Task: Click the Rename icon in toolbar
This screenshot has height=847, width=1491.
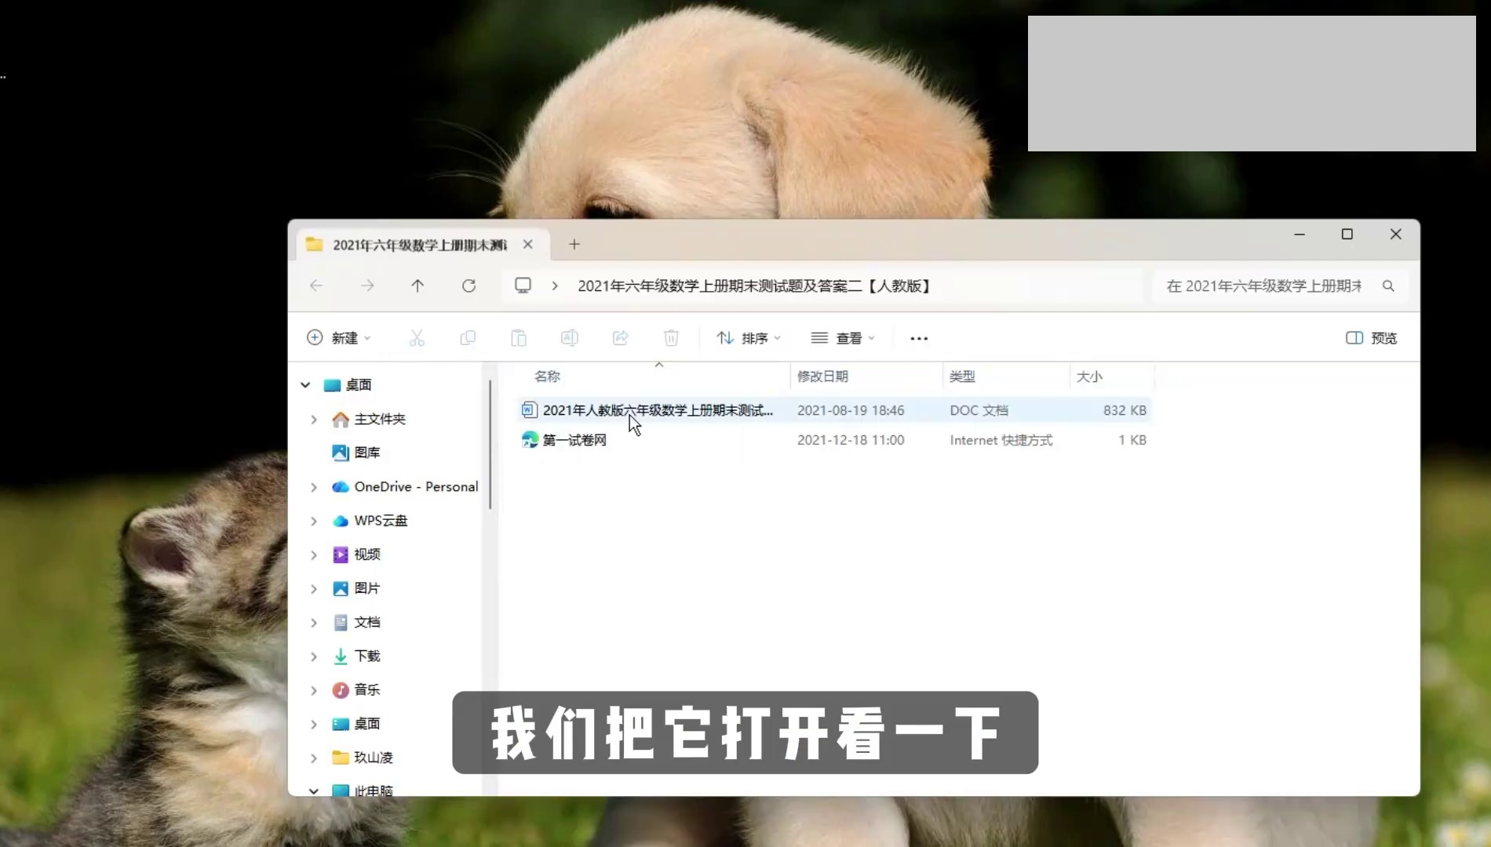Action: pos(570,338)
